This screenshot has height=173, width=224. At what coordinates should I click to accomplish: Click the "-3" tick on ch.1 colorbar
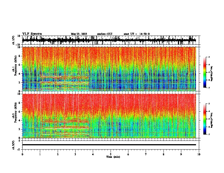208,57
